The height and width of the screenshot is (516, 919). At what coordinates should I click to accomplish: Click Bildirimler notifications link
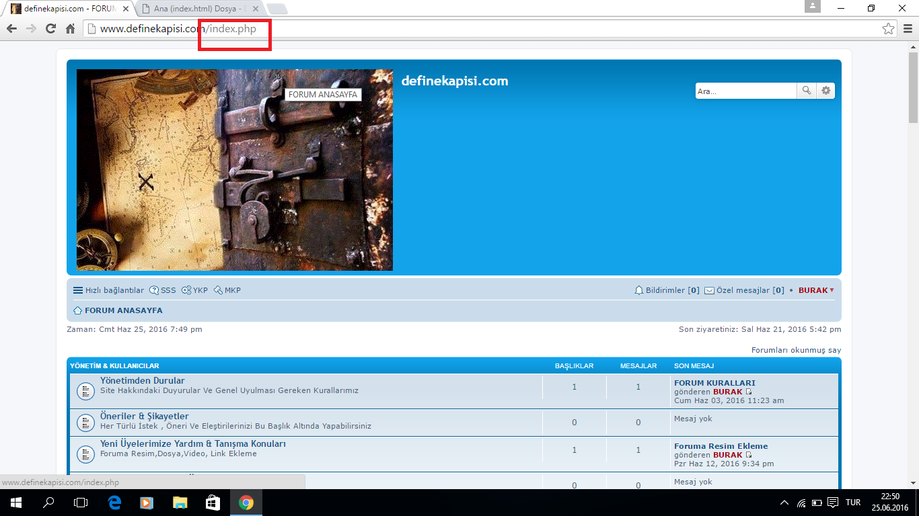click(x=666, y=290)
